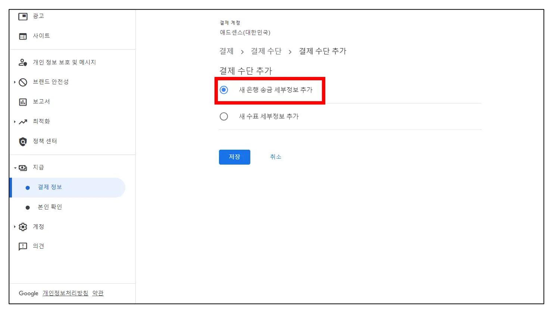The width and height of the screenshot is (557, 314).
Task: Expand the 최적화 sidebar section
Action: [14, 121]
